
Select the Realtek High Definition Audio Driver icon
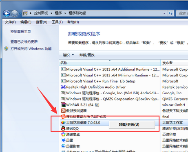tap(63, 87)
